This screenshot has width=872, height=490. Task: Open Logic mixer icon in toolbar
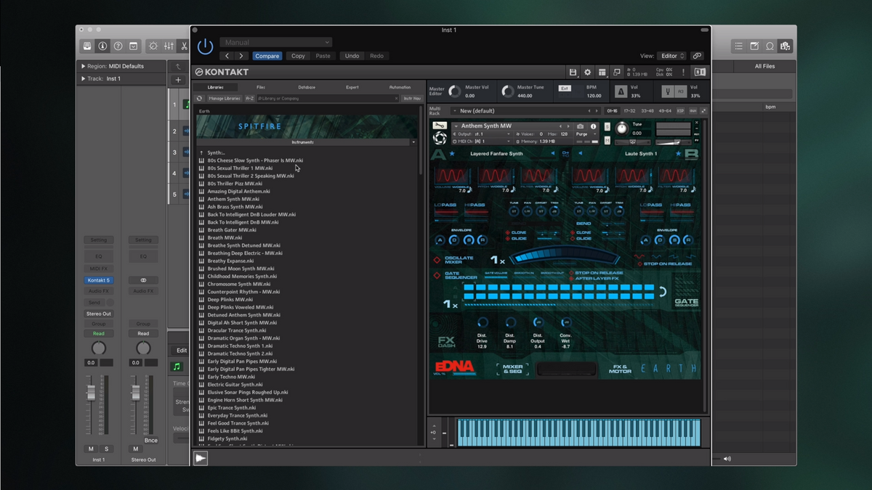point(169,46)
